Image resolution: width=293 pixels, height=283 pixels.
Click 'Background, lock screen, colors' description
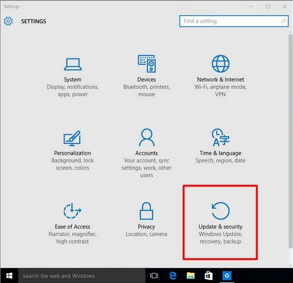click(x=72, y=164)
